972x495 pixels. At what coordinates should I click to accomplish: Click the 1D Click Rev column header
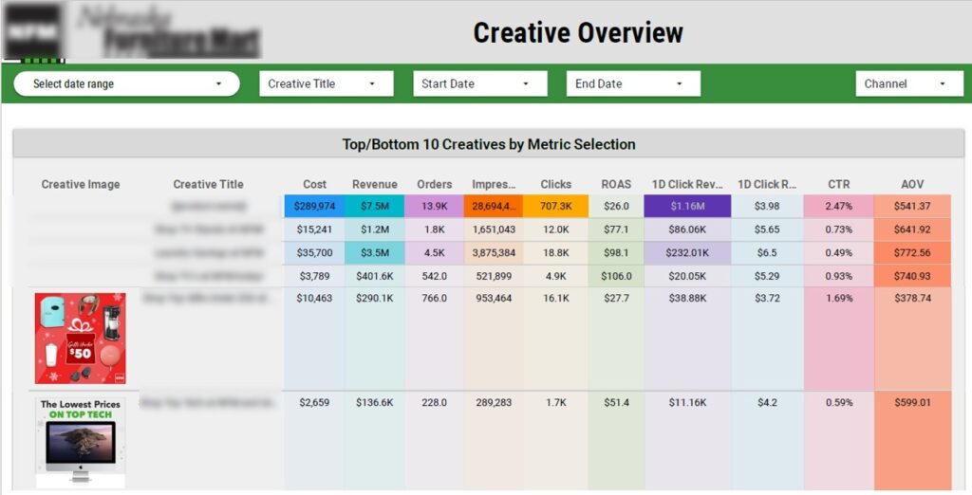(x=687, y=184)
